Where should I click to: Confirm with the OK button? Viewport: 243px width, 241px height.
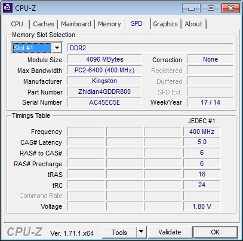pyautogui.click(x=216, y=232)
